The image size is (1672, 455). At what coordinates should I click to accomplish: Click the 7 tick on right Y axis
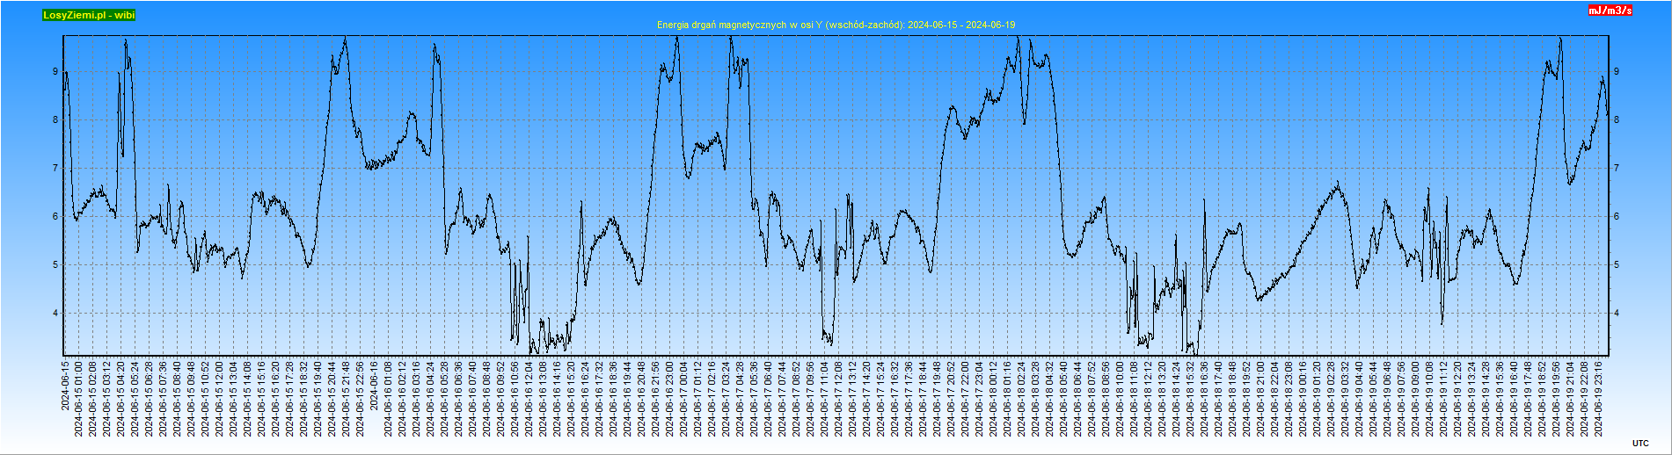(x=1617, y=169)
